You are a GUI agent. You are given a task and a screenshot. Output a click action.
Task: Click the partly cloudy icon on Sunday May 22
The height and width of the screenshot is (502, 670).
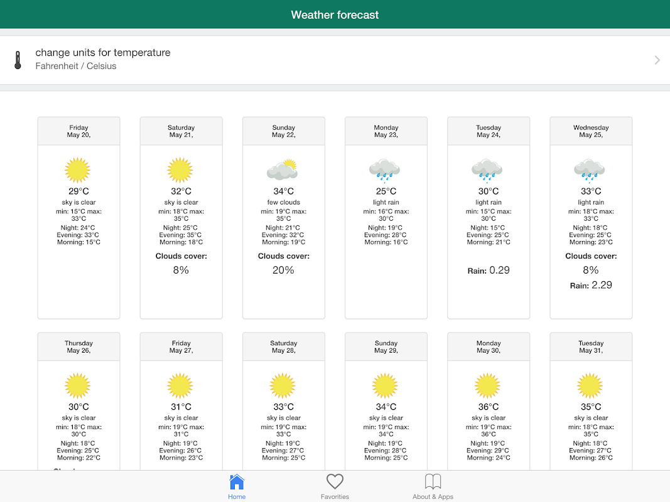283,169
